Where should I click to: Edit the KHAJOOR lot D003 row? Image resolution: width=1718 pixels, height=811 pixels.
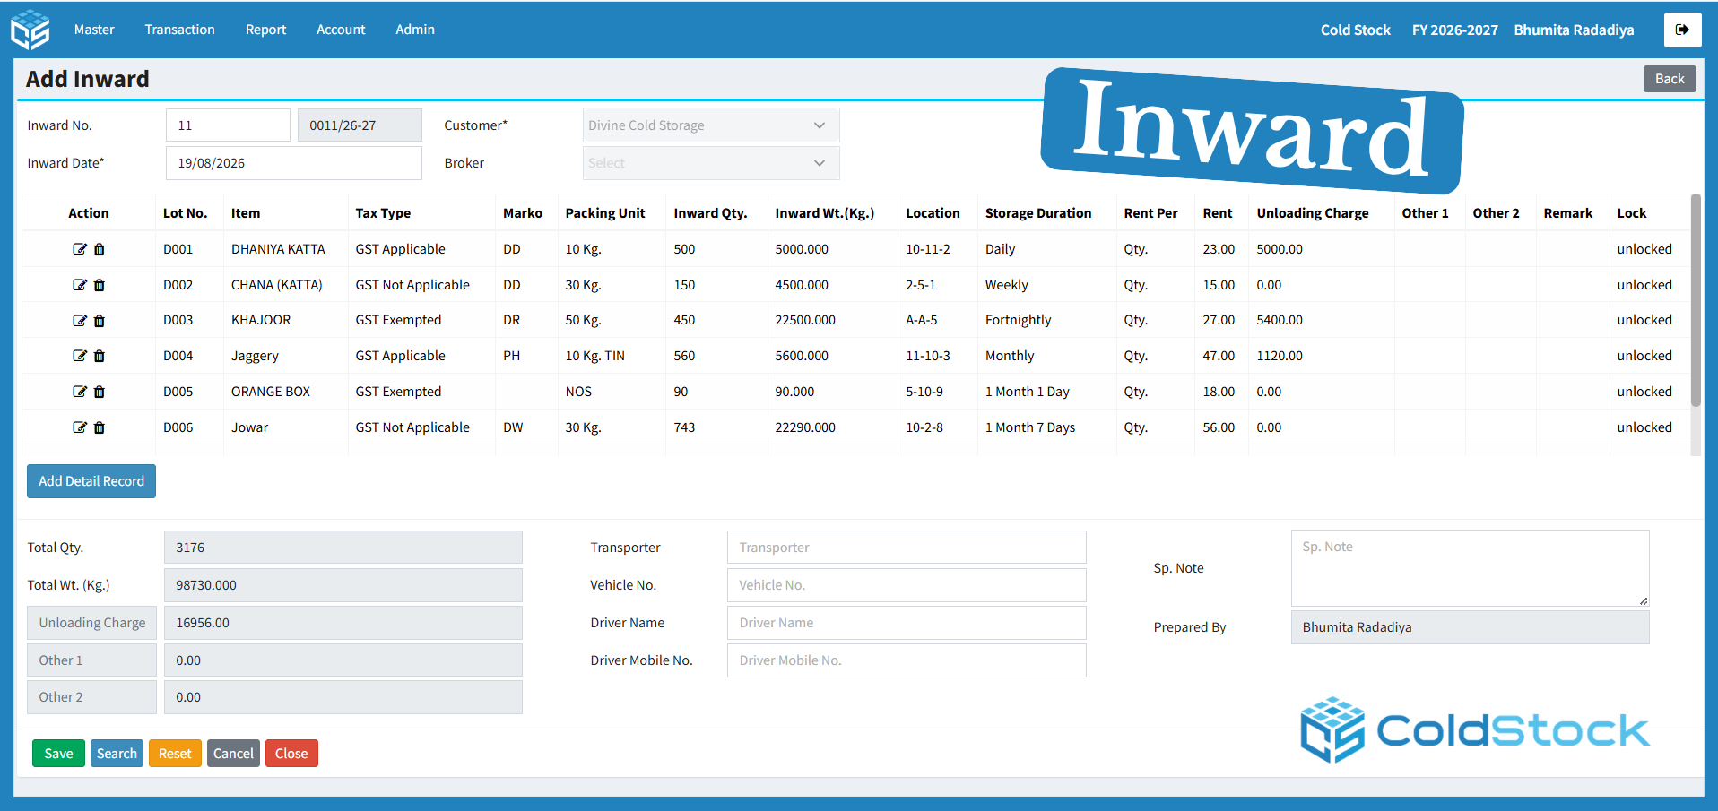click(x=80, y=320)
